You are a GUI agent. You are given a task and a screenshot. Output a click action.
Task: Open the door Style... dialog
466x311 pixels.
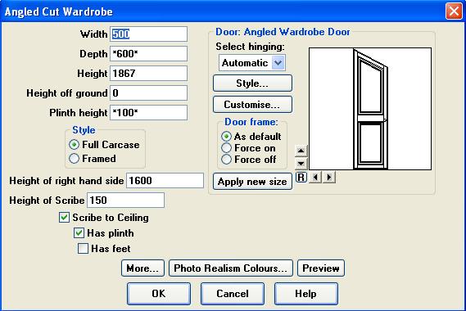pos(252,83)
